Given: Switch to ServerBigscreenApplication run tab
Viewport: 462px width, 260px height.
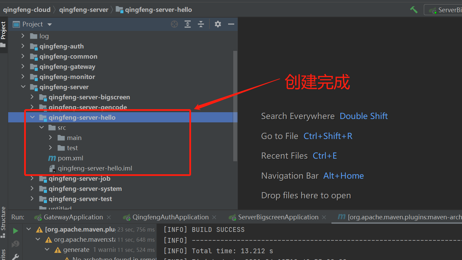Looking at the screenshot, I should click(278, 217).
